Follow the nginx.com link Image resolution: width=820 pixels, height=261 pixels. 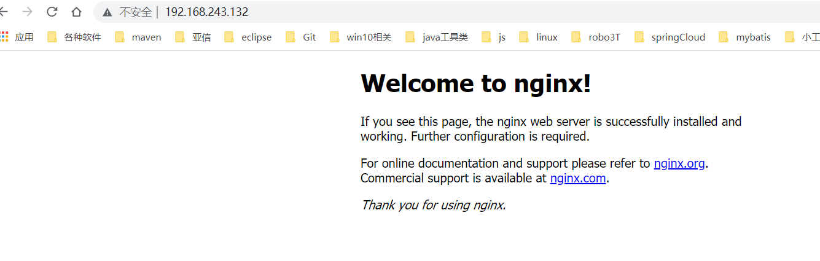point(578,178)
